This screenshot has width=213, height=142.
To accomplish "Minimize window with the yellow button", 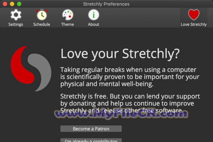I will click(12, 4).
